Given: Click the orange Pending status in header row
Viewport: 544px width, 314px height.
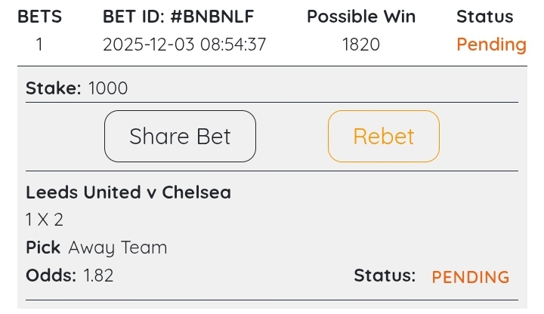Looking at the screenshot, I should point(491,45).
